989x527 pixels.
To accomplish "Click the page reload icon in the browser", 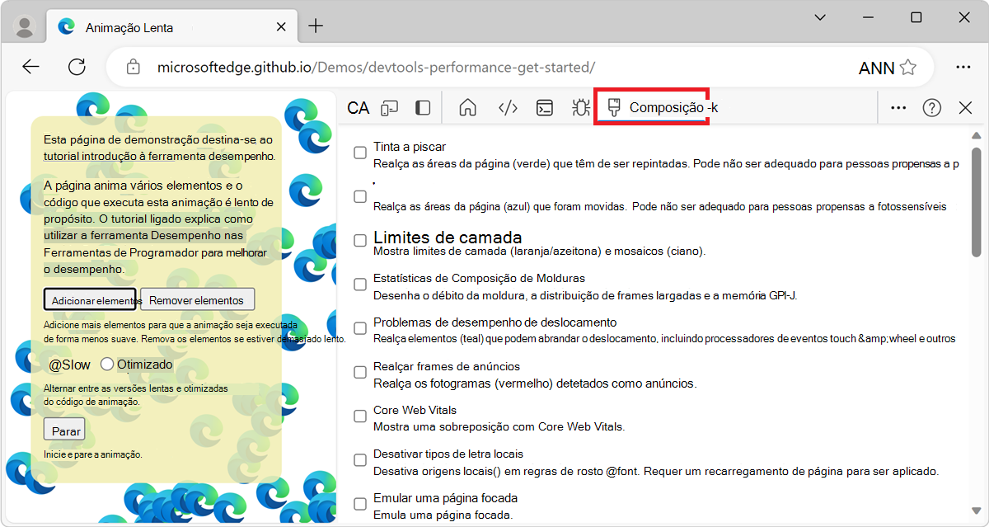I will (77, 67).
